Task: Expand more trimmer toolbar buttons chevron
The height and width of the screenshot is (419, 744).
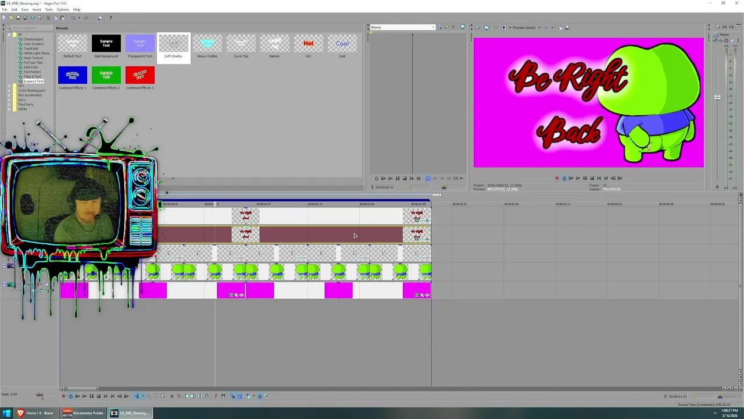Action: (462, 179)
